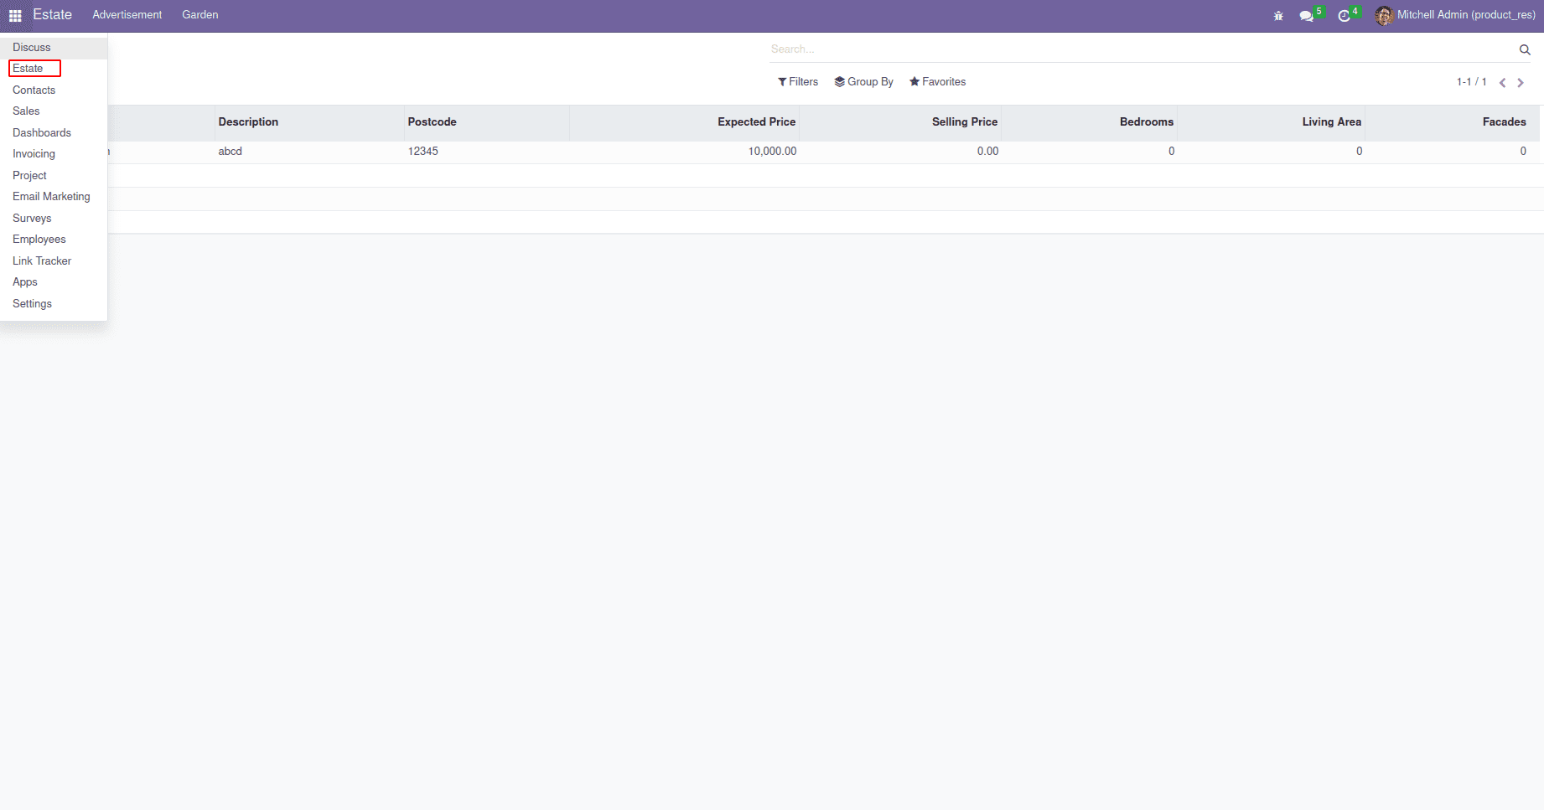Click the pager counter 1-1 / 1
This screenshot has width=1544, height=810.
click(1471, 82)
